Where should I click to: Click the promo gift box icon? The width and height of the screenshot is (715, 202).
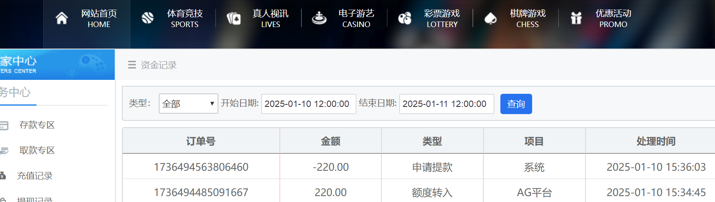click(x=576, y=18)
